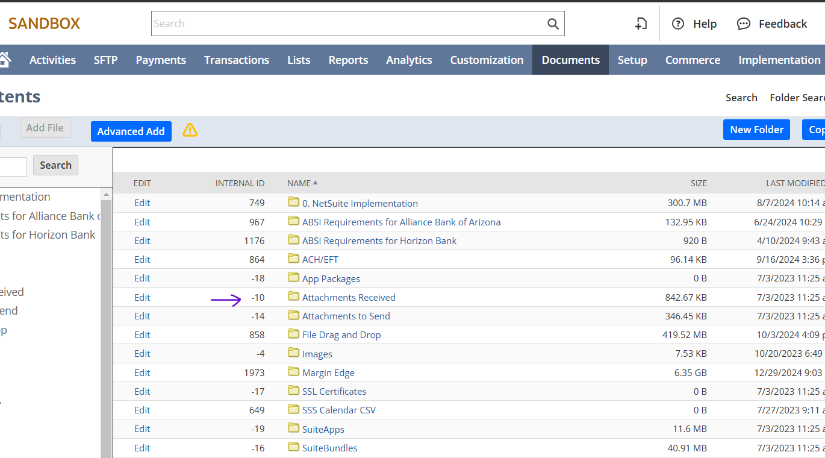This screenshot has width=825, height=458.
Task: Open the Help question mark icon
Action: coord(678,24)
